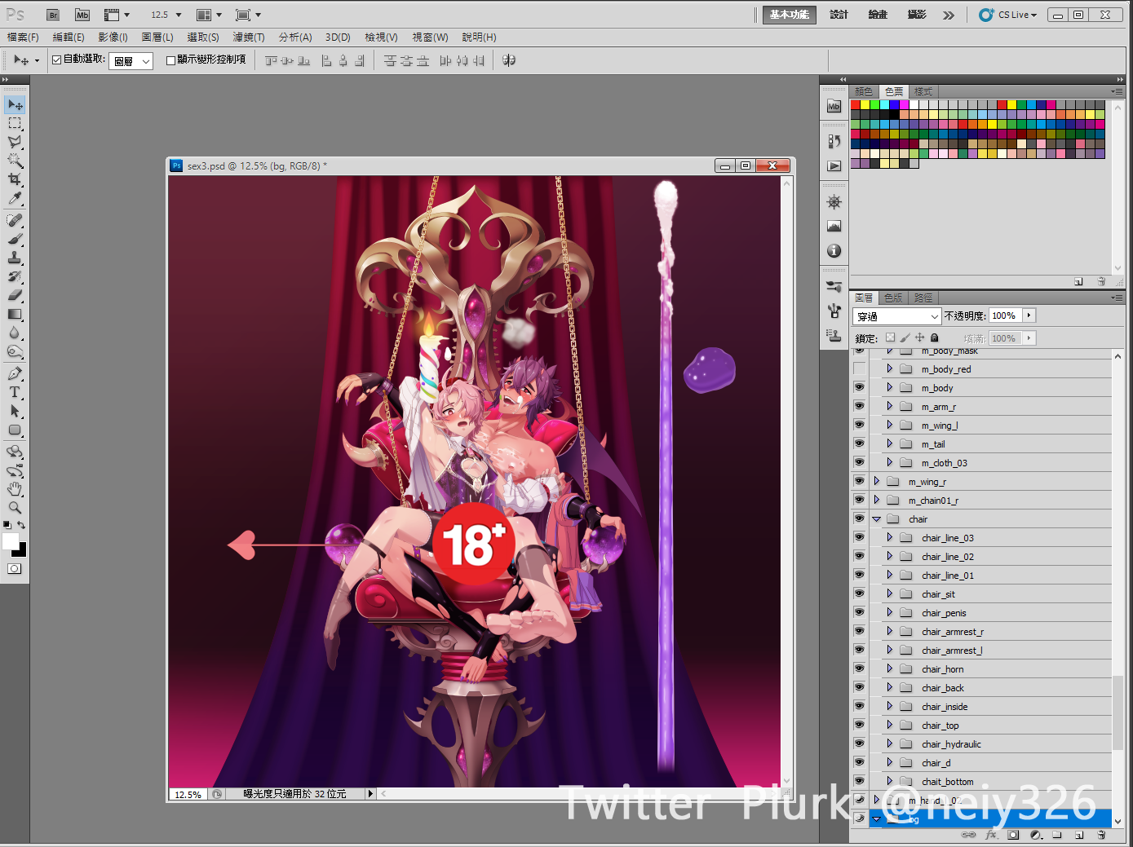
Task: Select the Eyedropper tool
Action: pos(15,198)
